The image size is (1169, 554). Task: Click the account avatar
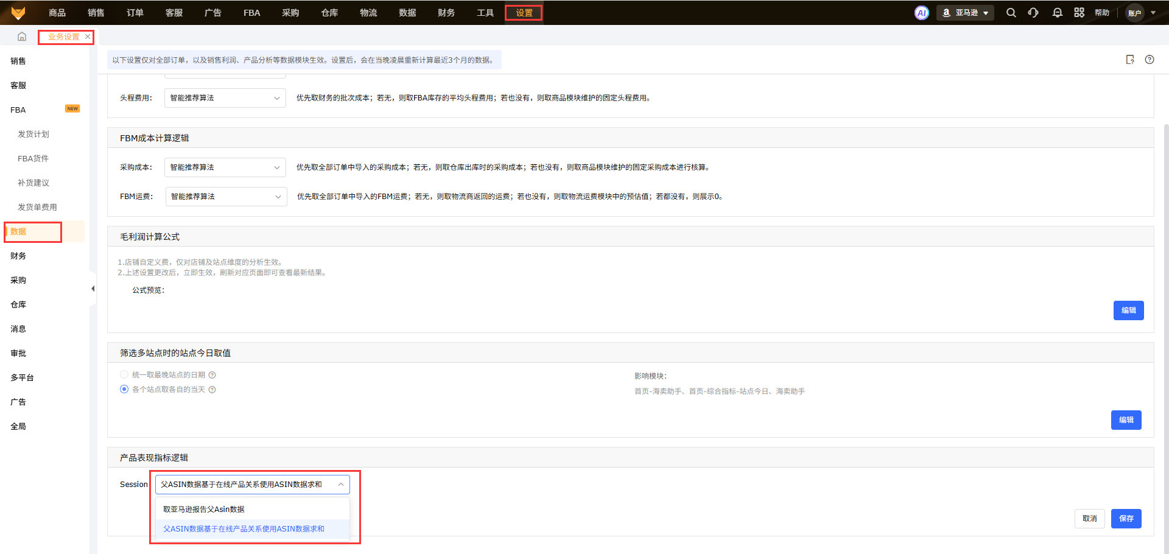click(x=1135, y=13)
